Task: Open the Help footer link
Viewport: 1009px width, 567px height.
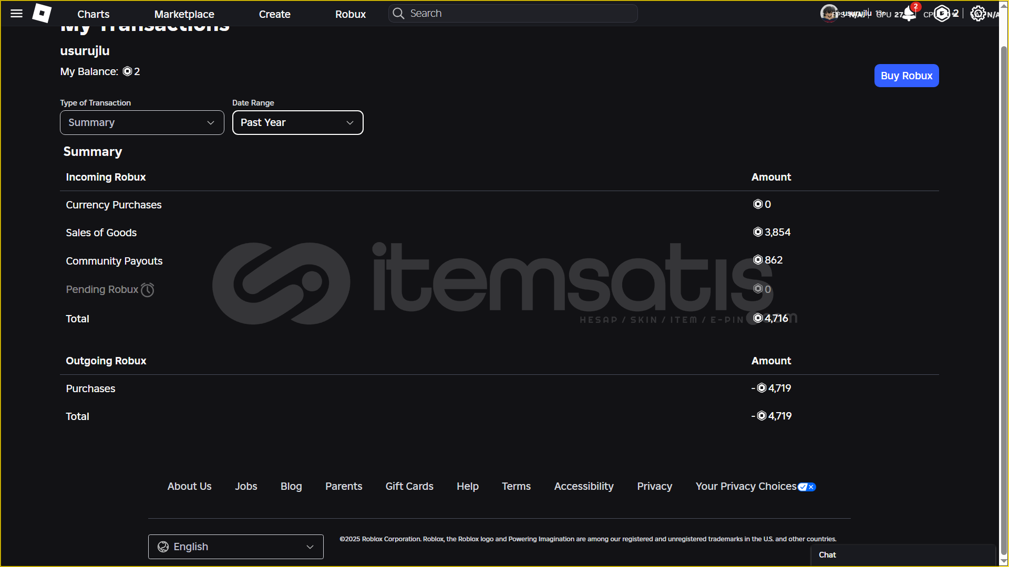Action: pyautogui.click(x=468, y=487)
